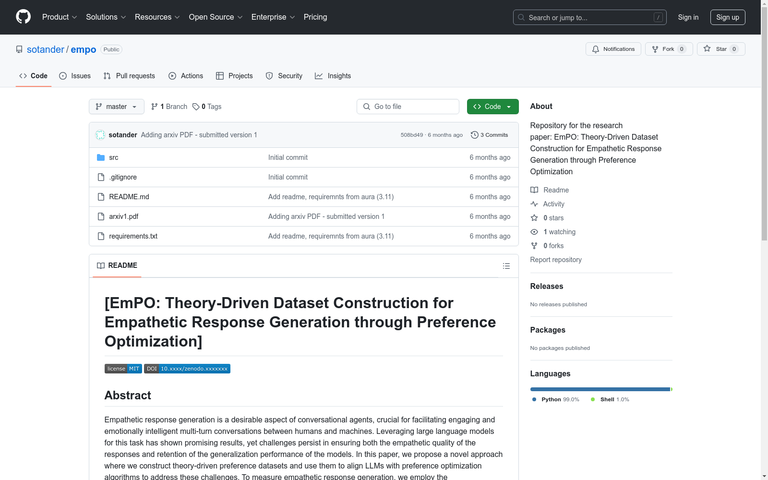Star the empo repository

(x=720, y=49)
